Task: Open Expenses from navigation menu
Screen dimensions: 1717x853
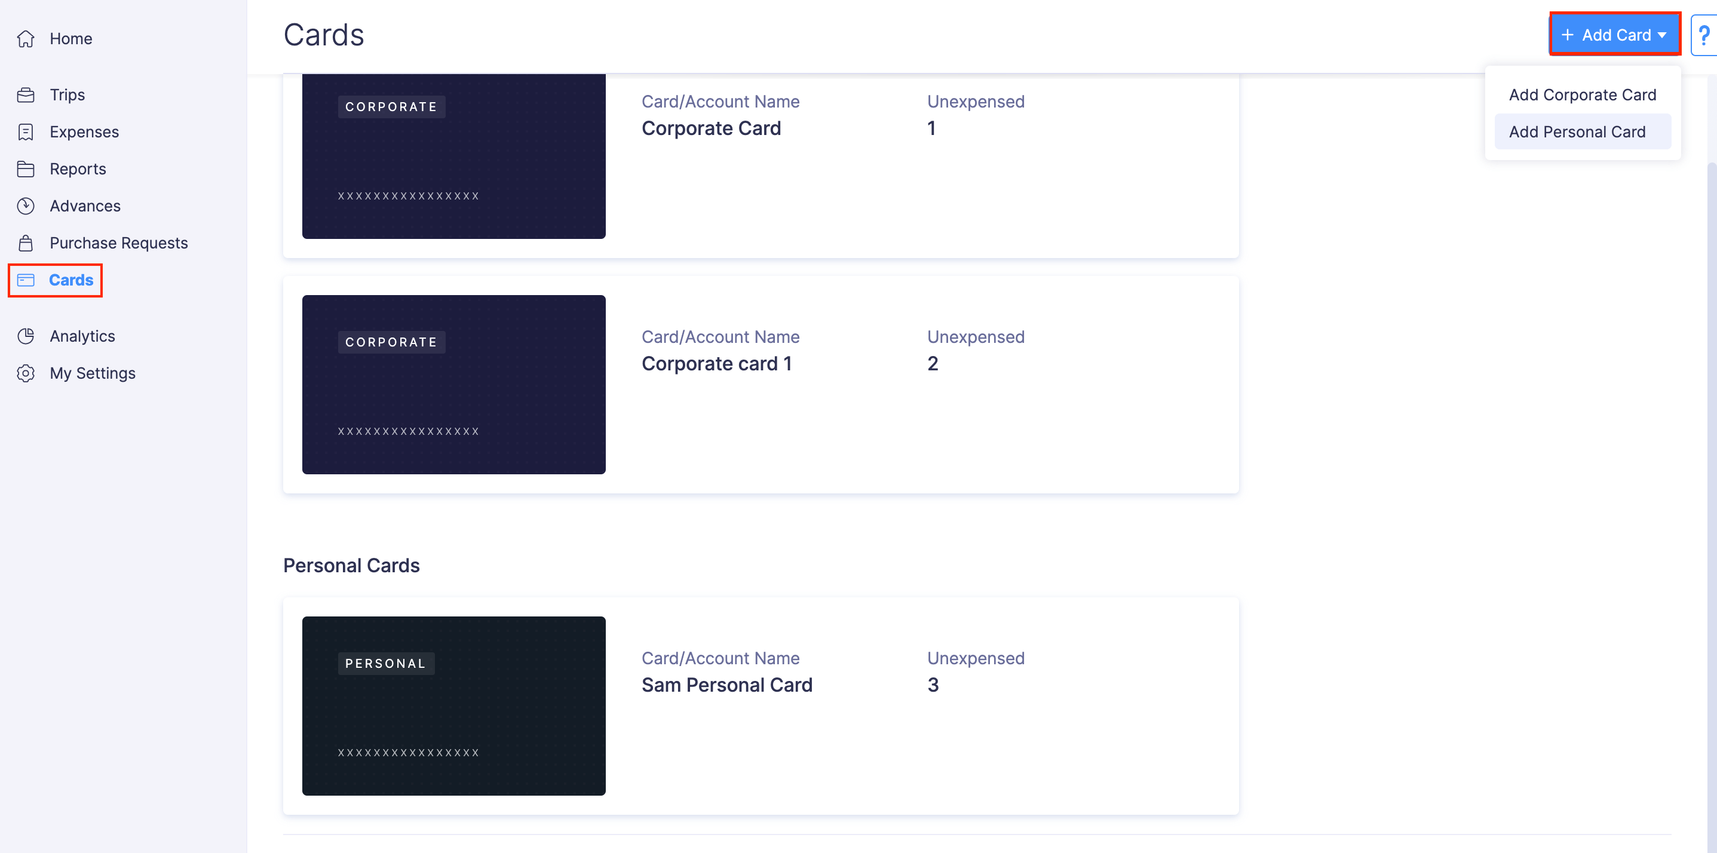Action: (85, 131)
